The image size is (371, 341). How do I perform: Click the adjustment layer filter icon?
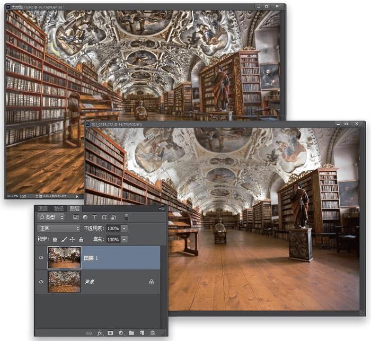point(85,217)
